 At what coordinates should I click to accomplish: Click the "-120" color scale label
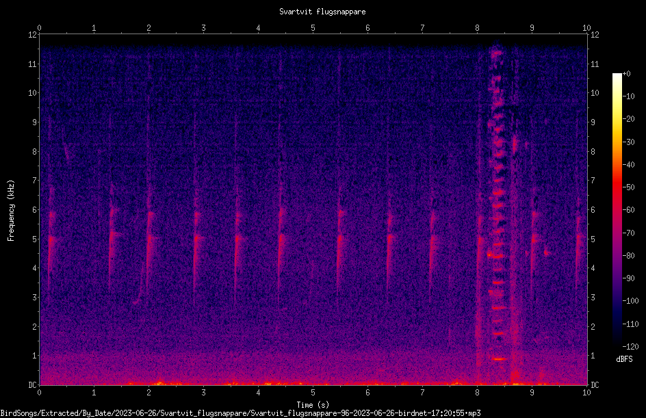(x=631, y=347)
